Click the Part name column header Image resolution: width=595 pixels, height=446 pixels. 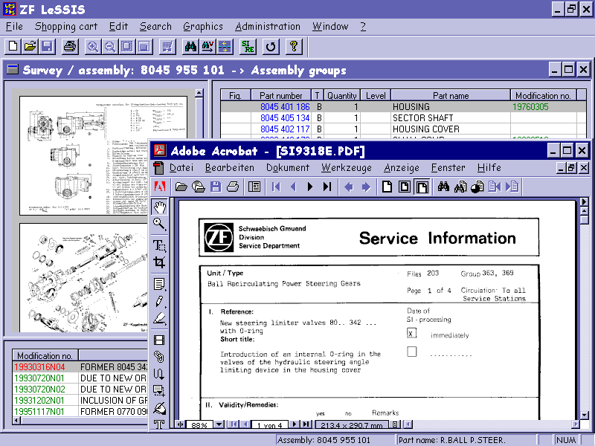tap(451, 96)
